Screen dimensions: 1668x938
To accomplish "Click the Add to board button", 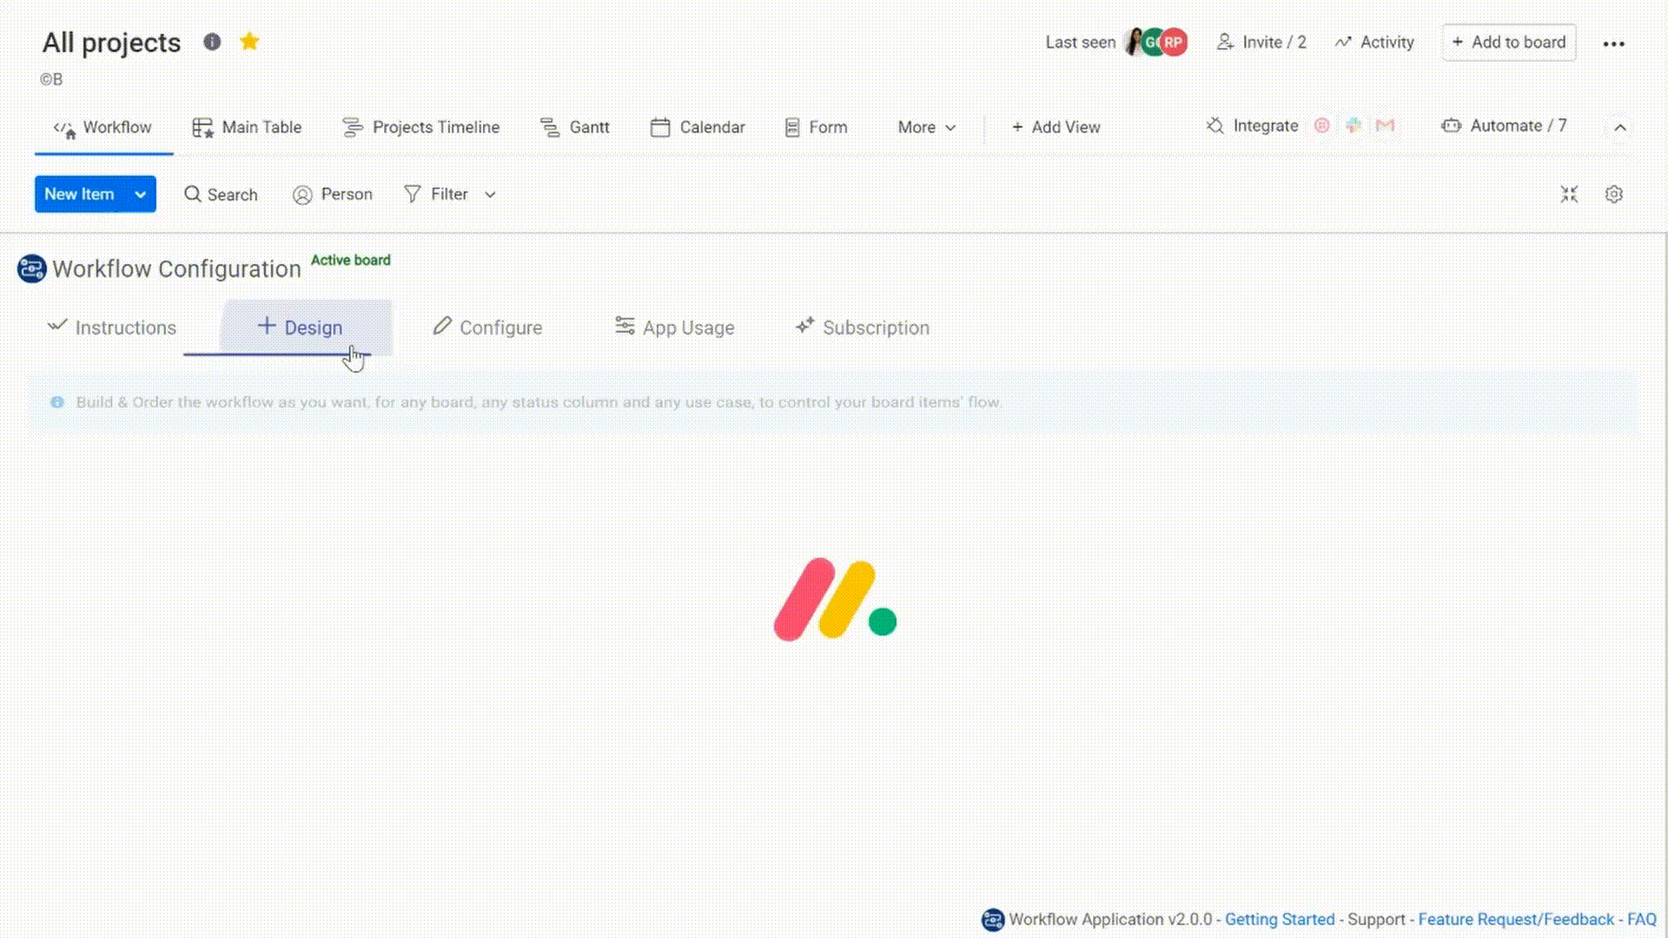I will click(1509, 42).
